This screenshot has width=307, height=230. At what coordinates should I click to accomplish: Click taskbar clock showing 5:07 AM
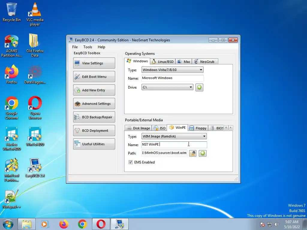(x=292, y=224)
